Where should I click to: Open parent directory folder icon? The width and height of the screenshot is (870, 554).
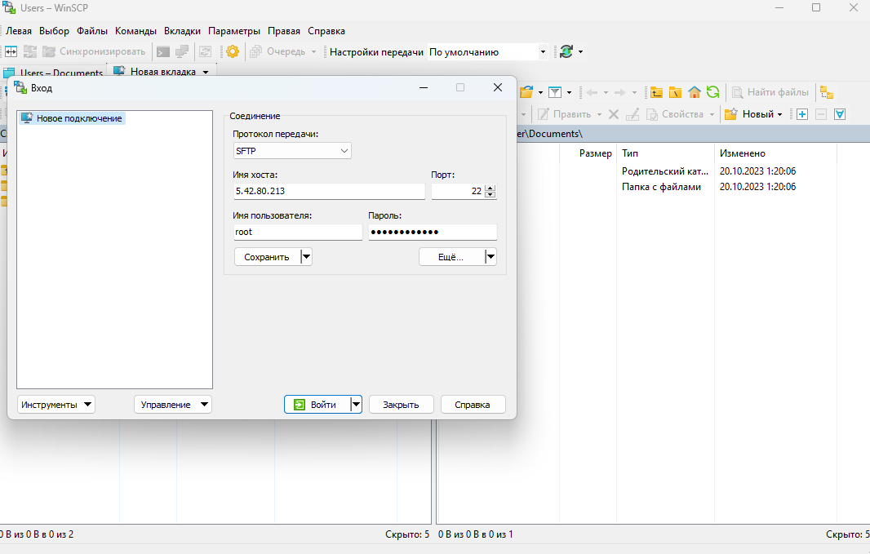pyautogui.click(x=655, y=92)
